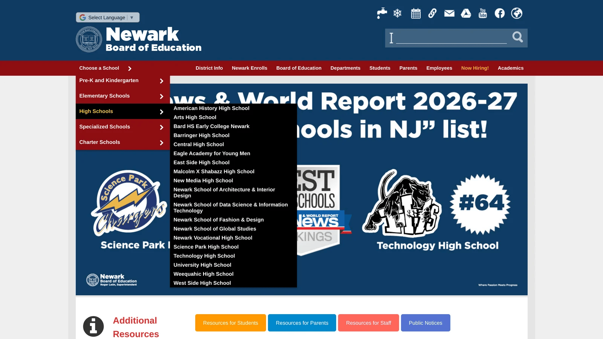Visit the YouTube icon link
The width and height of the screenshot is (603, 339).
pos(483,14)
